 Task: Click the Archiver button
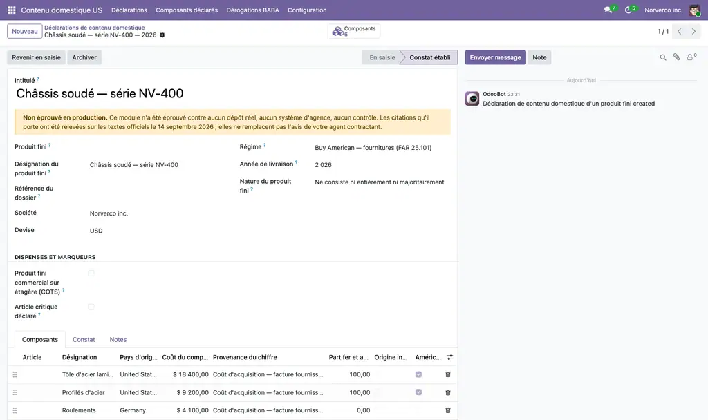click(84, 57)
